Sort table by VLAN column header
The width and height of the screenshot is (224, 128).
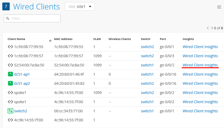[x=97, y=39]
